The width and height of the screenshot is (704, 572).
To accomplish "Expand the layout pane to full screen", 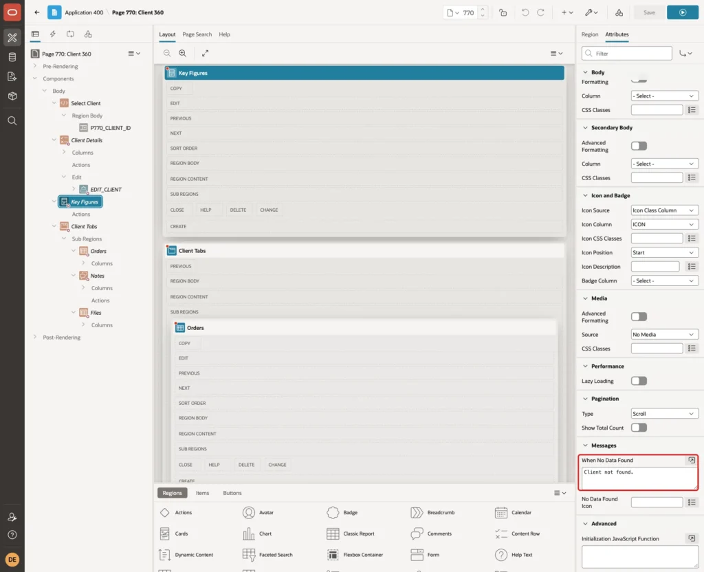I will pyautogui.click(x=205, y=53).
